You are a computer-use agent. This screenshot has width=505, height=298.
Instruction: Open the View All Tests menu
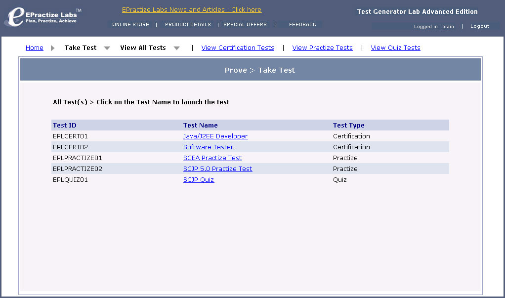(x=143, y=47)
